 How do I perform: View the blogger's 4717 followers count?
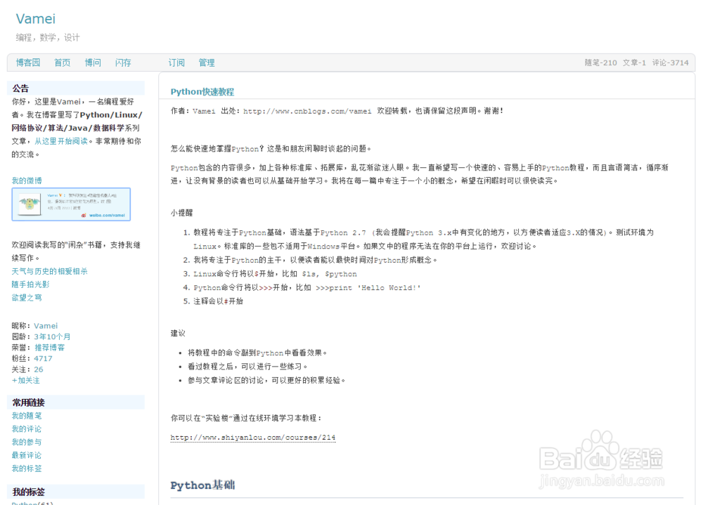[x=46, y=358]
